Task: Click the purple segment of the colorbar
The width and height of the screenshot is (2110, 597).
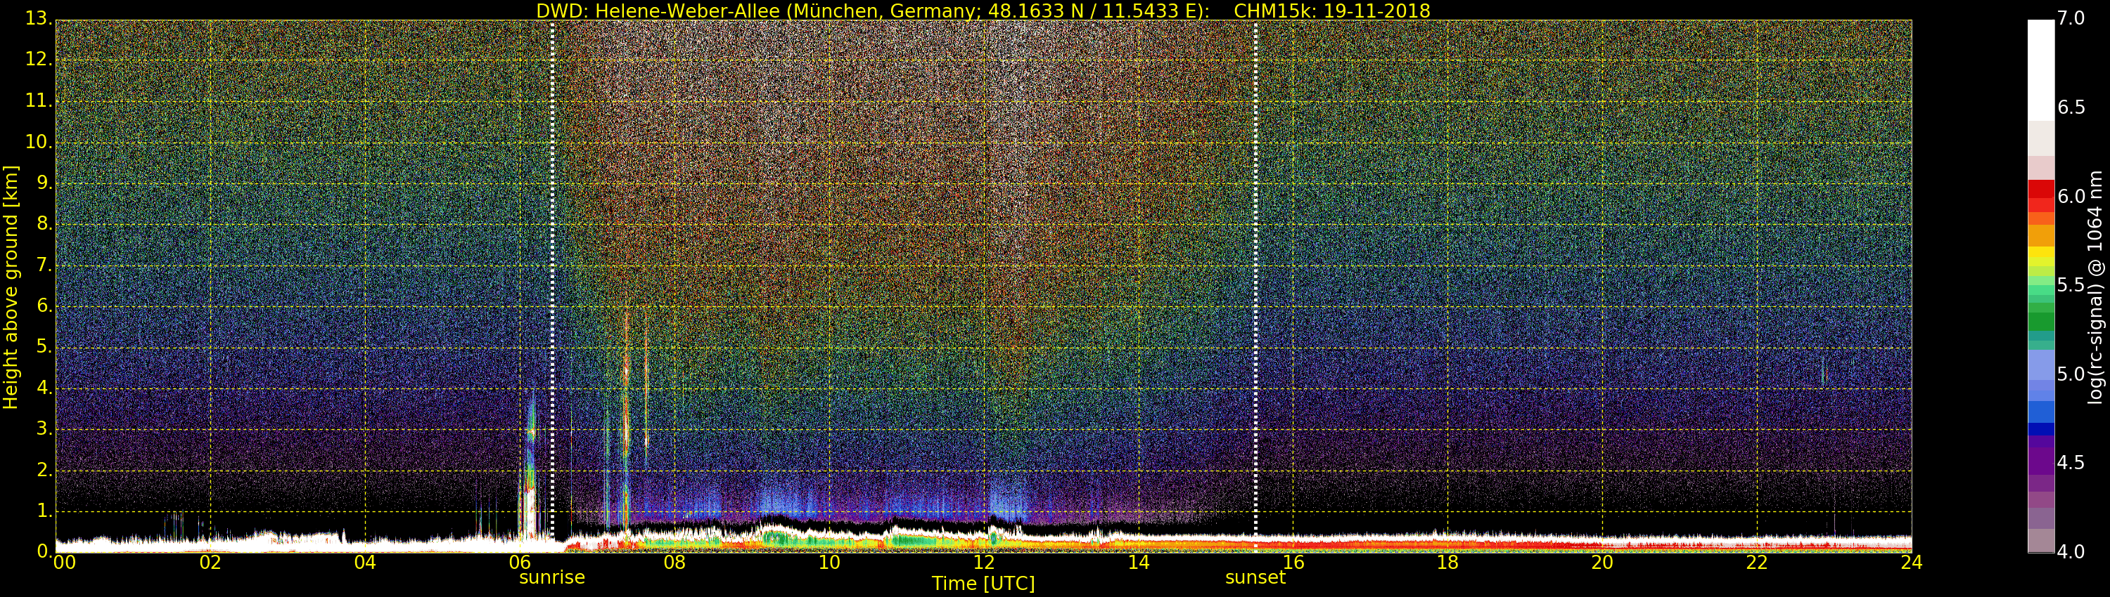Action: pyautogui.click(x=2040, y=463)
